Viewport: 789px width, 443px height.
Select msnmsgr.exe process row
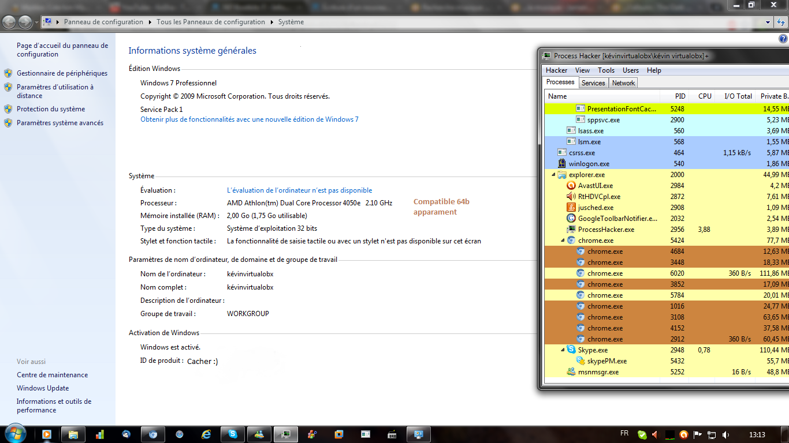tap(667, 372)
